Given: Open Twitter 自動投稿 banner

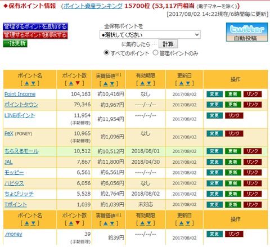Looking at the screenshot, I should [x=247, y=32].
